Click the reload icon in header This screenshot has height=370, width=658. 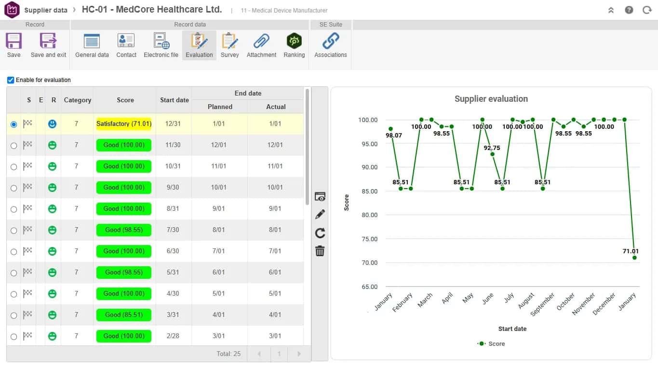(647, 10)
